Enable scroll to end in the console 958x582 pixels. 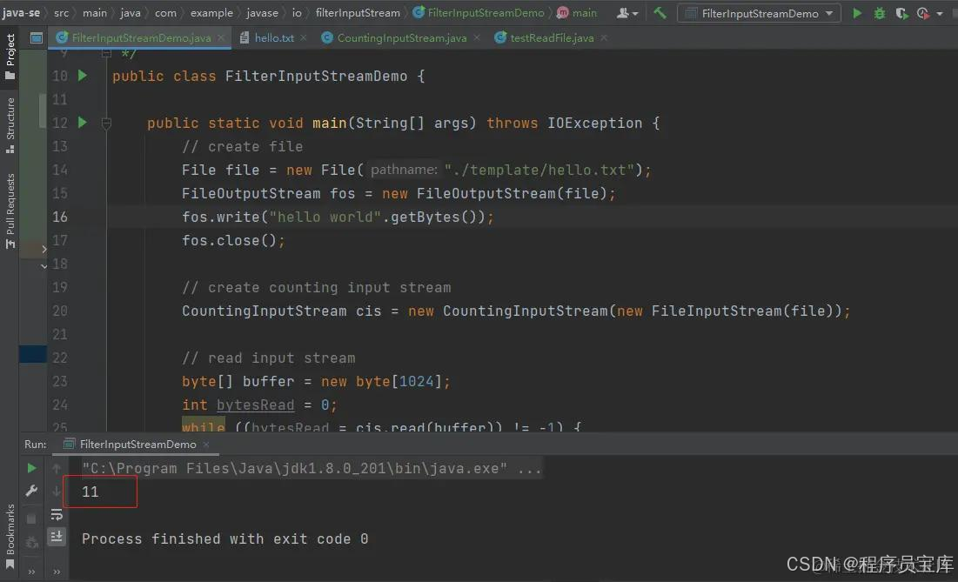(57, 537)
